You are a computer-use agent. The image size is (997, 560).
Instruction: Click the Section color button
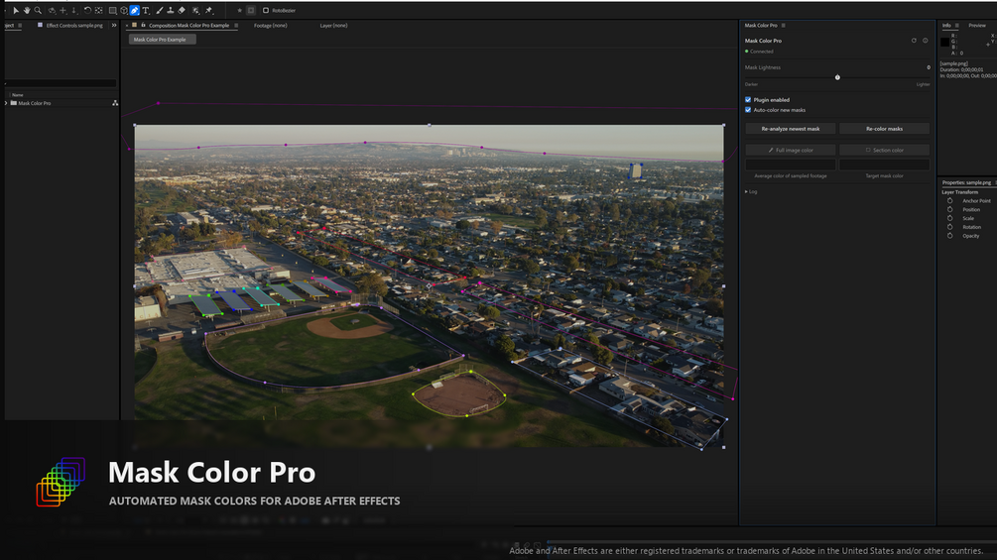pos(885,150)
